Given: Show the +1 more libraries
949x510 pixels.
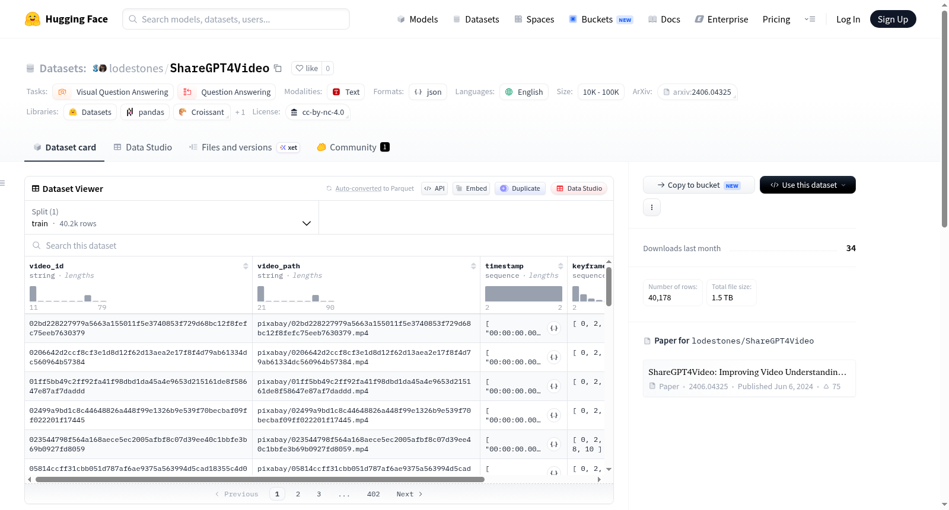Looking at the screenshot, I should tap(240, 112).
